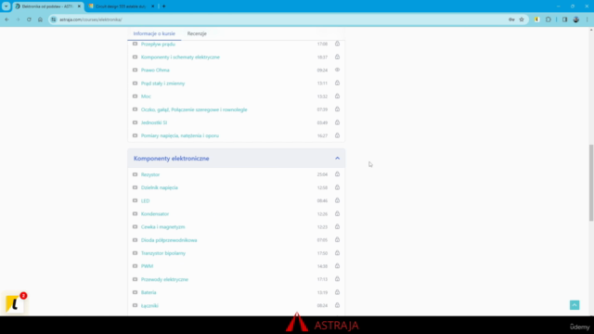Viewport: 594px width, 334px height.
Task: Open lesson Dzielnik napięcia
Action: coord(159,187)
